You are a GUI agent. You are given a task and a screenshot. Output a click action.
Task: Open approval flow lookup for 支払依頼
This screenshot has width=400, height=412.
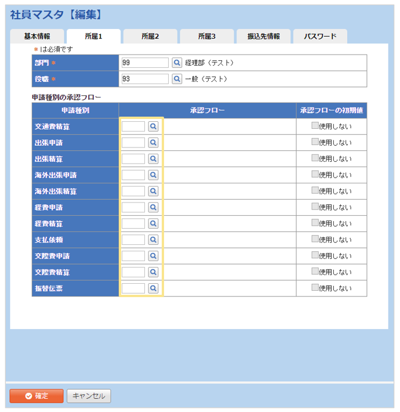[x=153, y=240]
